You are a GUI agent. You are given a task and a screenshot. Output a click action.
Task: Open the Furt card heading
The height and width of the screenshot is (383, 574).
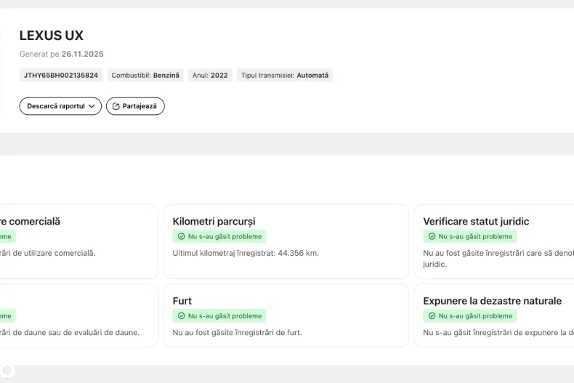click(x=182, y=301)
